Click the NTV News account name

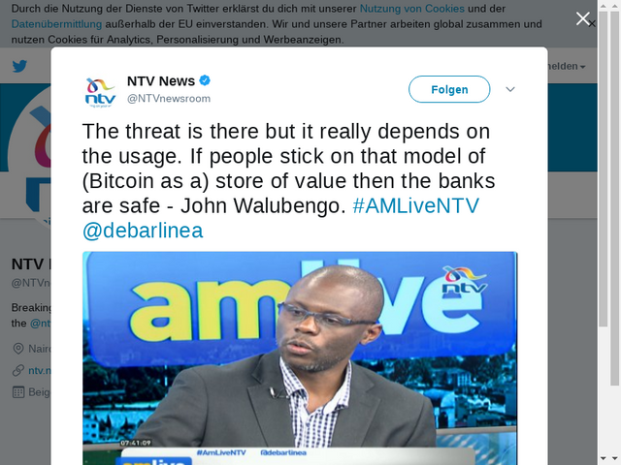pyautogui.click(x=161, y=81)
